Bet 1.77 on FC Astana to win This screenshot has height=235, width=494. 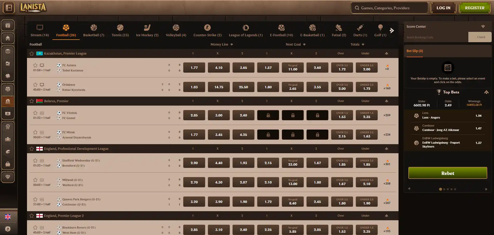tap(194, 68)
